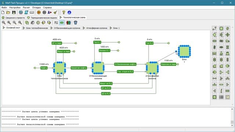Open the Справка menu
Image resolution: width=235 pixels, height=132 pixels.
click(47, 7)
